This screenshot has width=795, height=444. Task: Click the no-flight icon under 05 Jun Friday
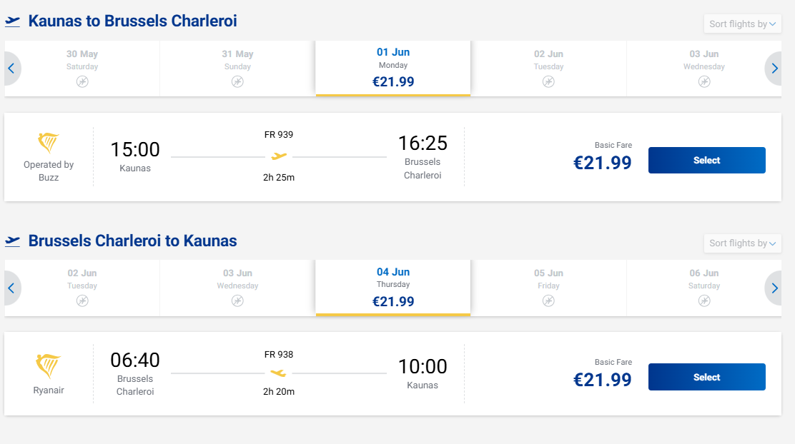click(548, 301)
